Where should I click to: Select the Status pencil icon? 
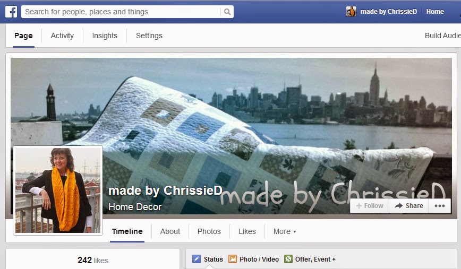pyautogui.click(x=197, y=259)
